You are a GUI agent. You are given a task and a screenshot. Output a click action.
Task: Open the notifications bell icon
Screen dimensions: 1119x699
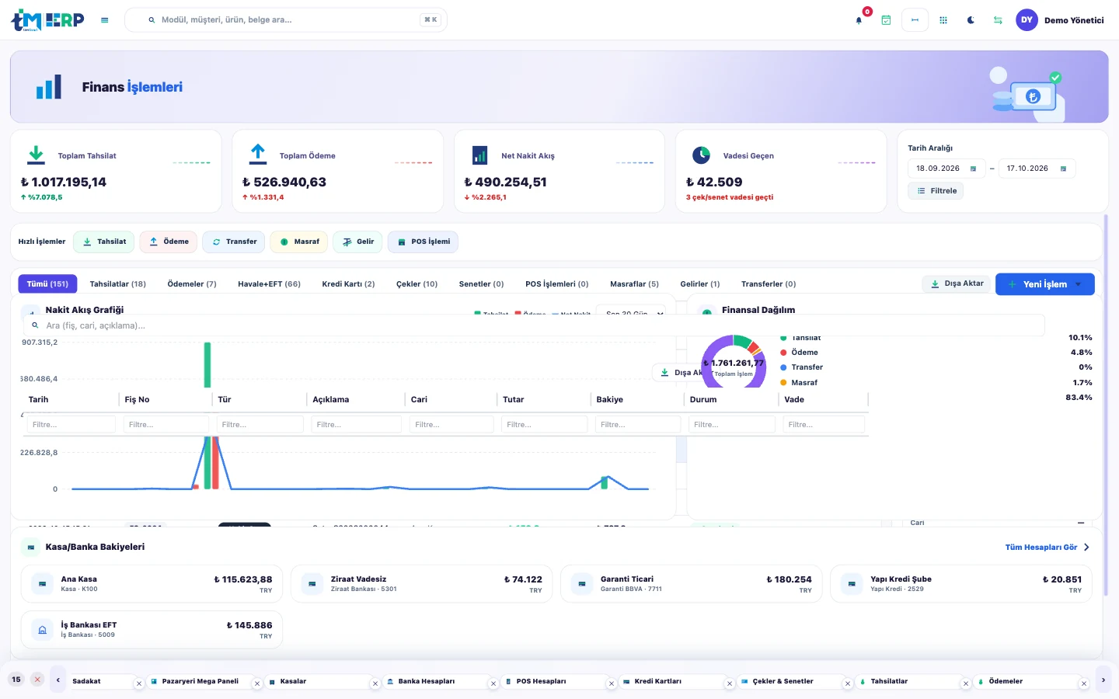click(x=859, y=20)
